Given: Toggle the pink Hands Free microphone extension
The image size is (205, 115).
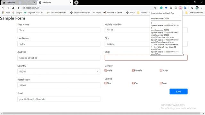Looking at the screenshot, I should point(180,8).
